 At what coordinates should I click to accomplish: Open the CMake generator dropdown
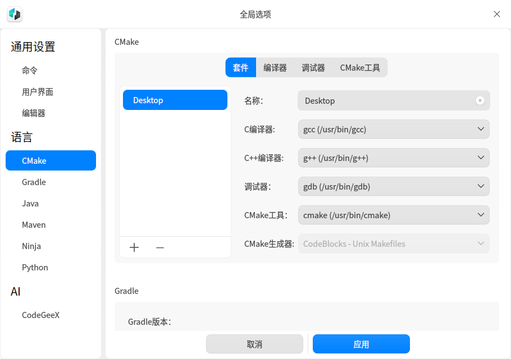click(394, 244)
